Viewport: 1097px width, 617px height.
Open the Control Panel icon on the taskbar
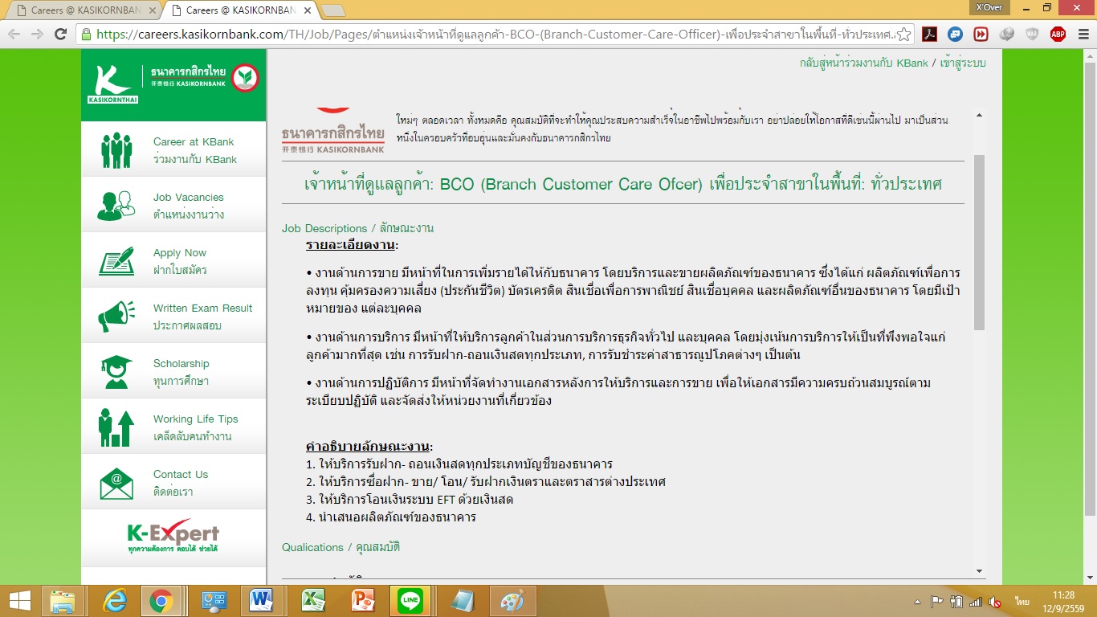214,601
